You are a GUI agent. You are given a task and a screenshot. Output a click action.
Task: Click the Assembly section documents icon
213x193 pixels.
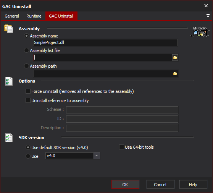tap(8, 29)
